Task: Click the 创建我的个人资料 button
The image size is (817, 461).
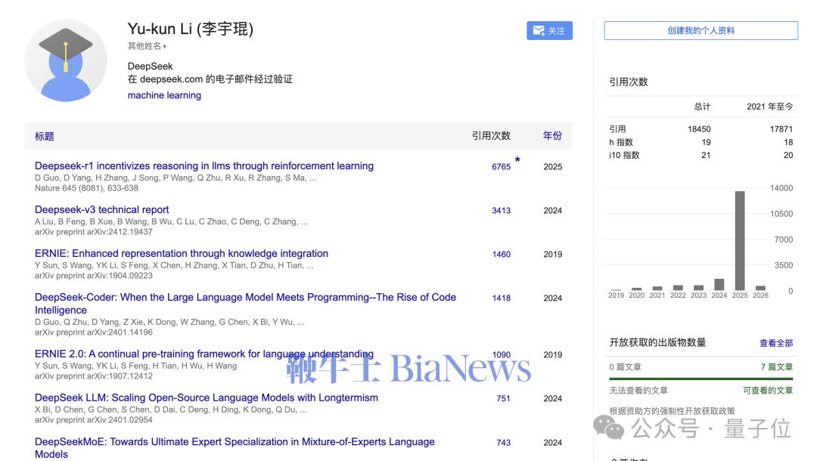Action: (700, 31)
